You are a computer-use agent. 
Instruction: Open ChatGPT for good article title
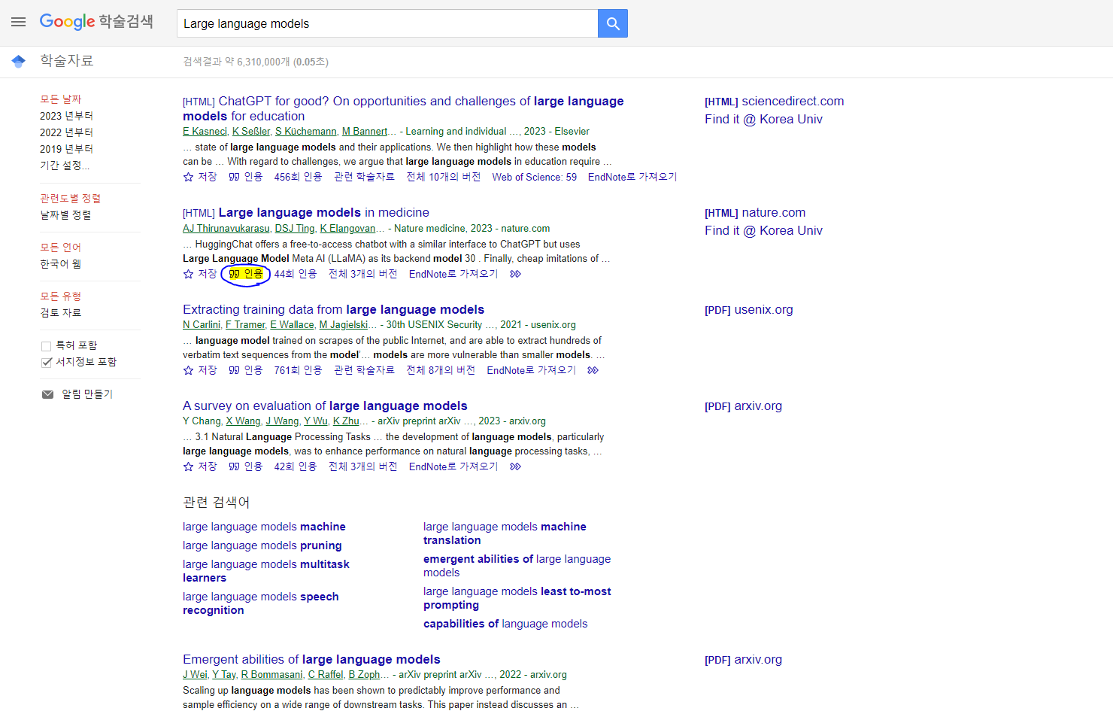403,108
